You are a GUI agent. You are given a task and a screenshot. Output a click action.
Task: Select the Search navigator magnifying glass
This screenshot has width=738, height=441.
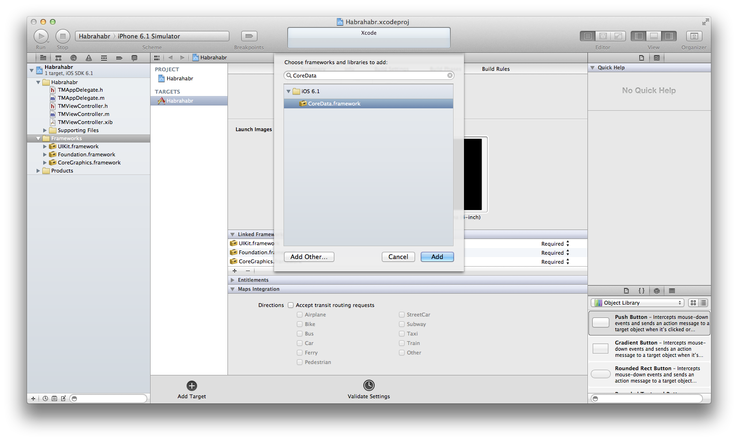tap(74, 58)
